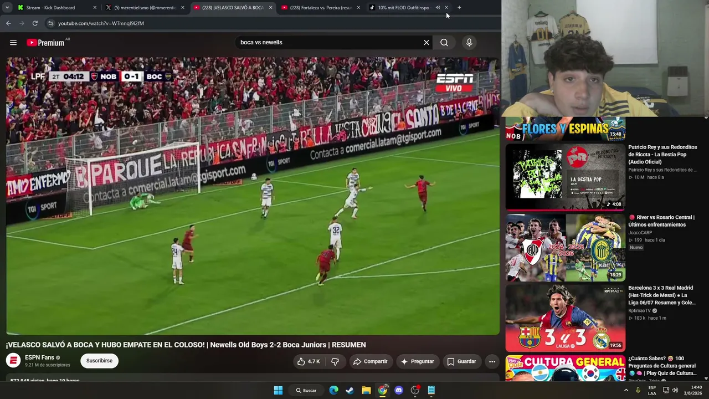This screenshot has width=709, height=399.
Task: Launch Microsoft Edge from the taskbar
Action: pos(333,390)
